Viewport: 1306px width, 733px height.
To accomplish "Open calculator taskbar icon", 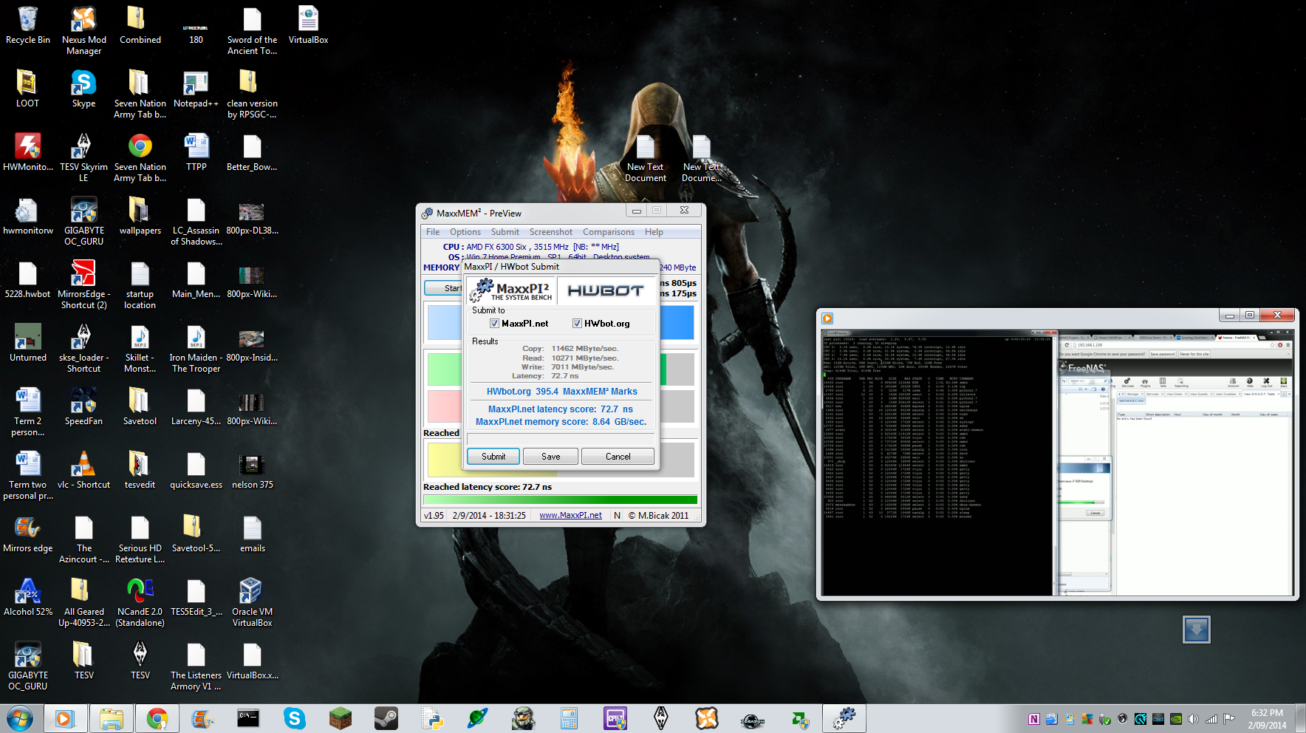I will [x=569, y=718].
